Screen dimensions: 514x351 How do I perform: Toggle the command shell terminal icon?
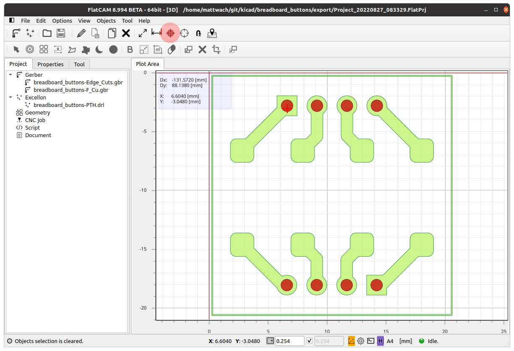pyautogui.click(x=370, y=341)
